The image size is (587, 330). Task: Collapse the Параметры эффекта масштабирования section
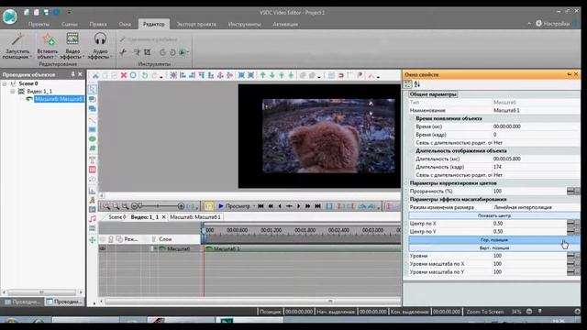pos(406,200)
